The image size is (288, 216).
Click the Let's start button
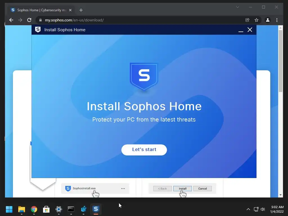click(x=144, y=150)
